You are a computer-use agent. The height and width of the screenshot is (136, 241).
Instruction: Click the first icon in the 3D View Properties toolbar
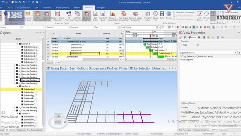point(180,37)
